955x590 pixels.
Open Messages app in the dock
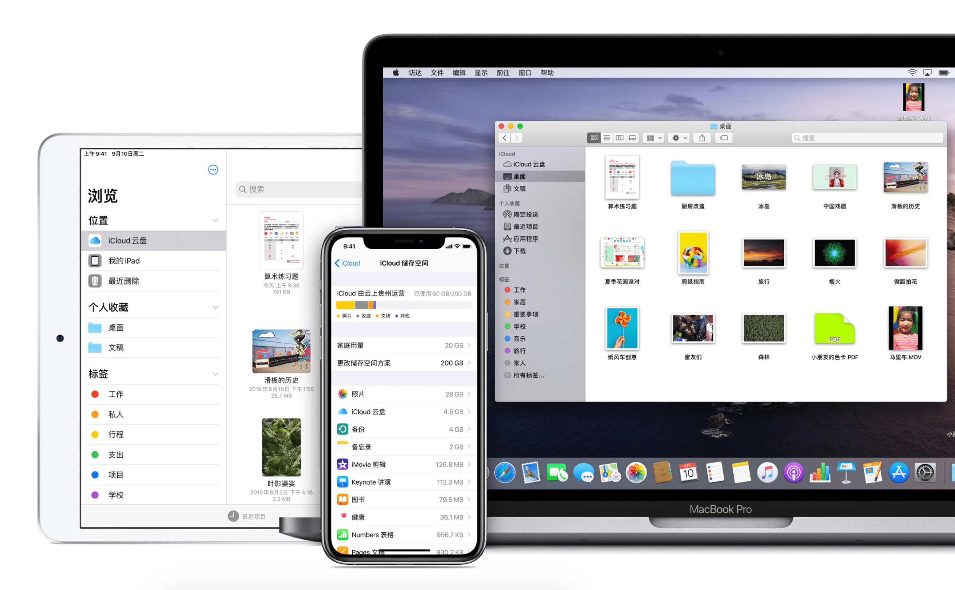click(583, 473)
